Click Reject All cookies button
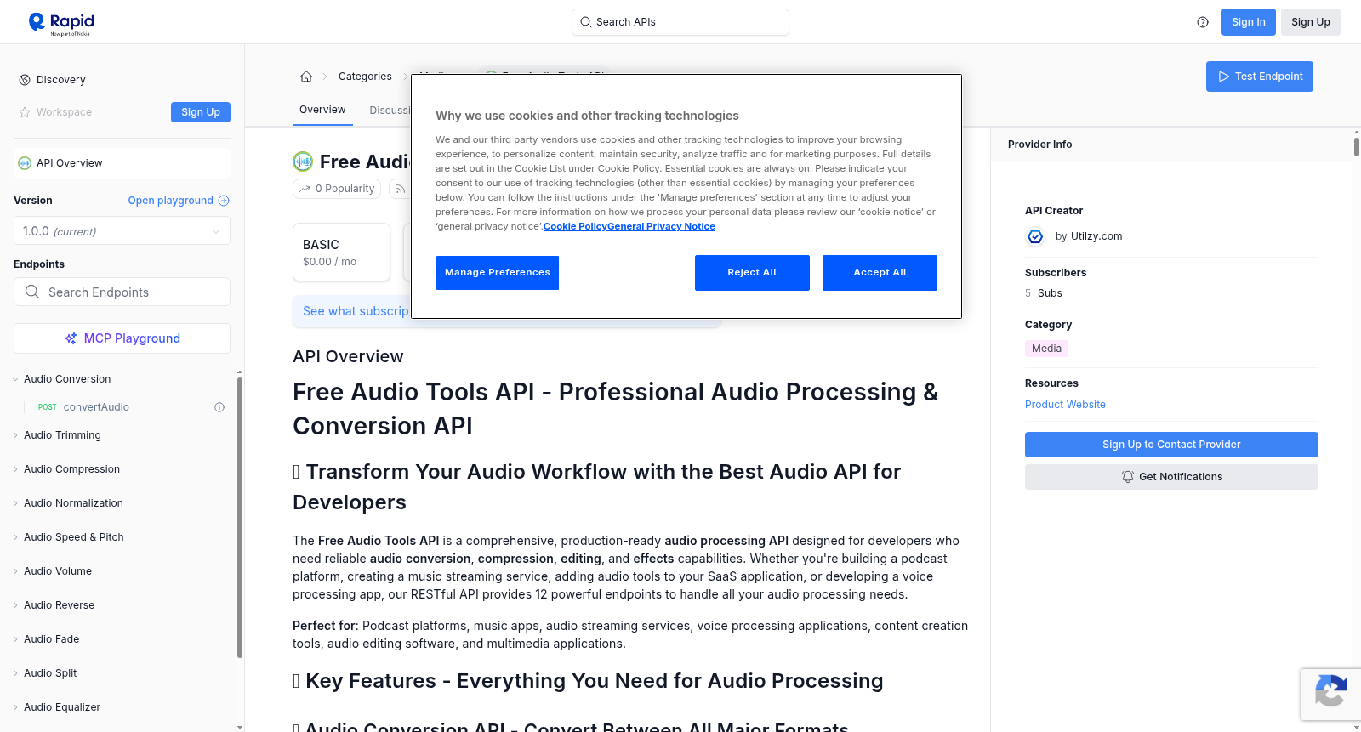Screen dimensions: 1361x732 tap(752, 273)
